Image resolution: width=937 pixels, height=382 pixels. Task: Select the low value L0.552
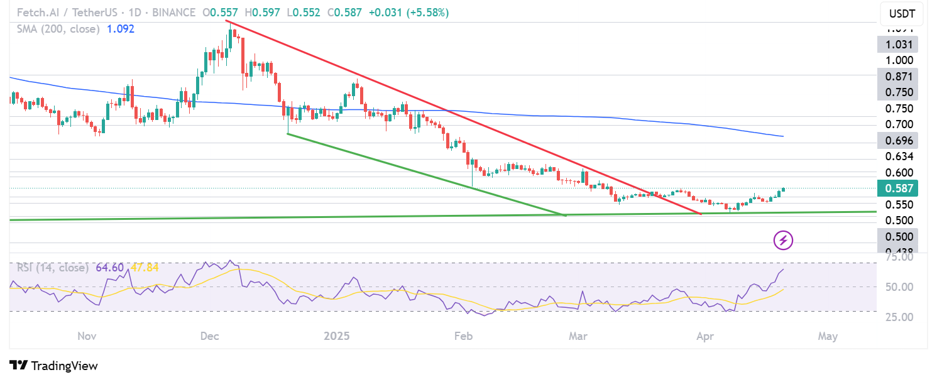coord(302,13)
